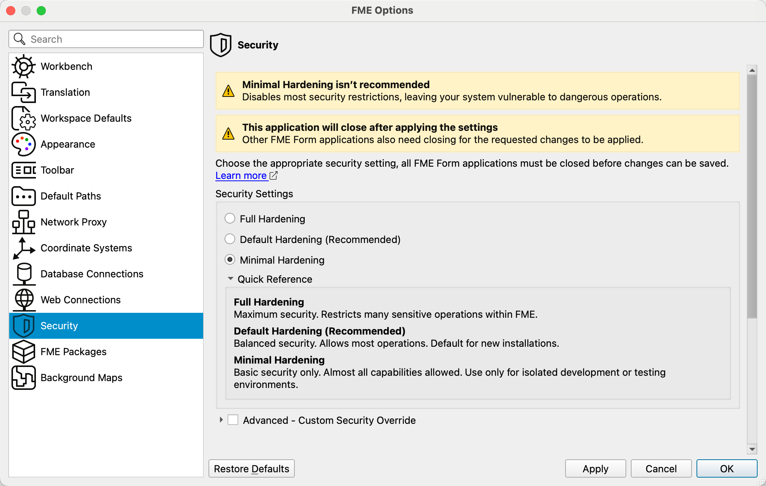Click the vertical scrollbar thumb
This screenshot has height=486, width=766.
(752, 196)
